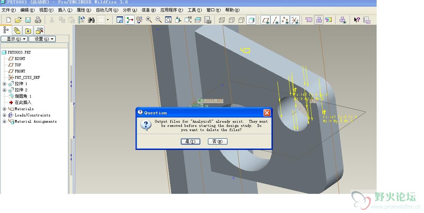Viewport: 424px width, 213px height.
Task: Toggle datum axes visibility
Action: pos(276,20)
